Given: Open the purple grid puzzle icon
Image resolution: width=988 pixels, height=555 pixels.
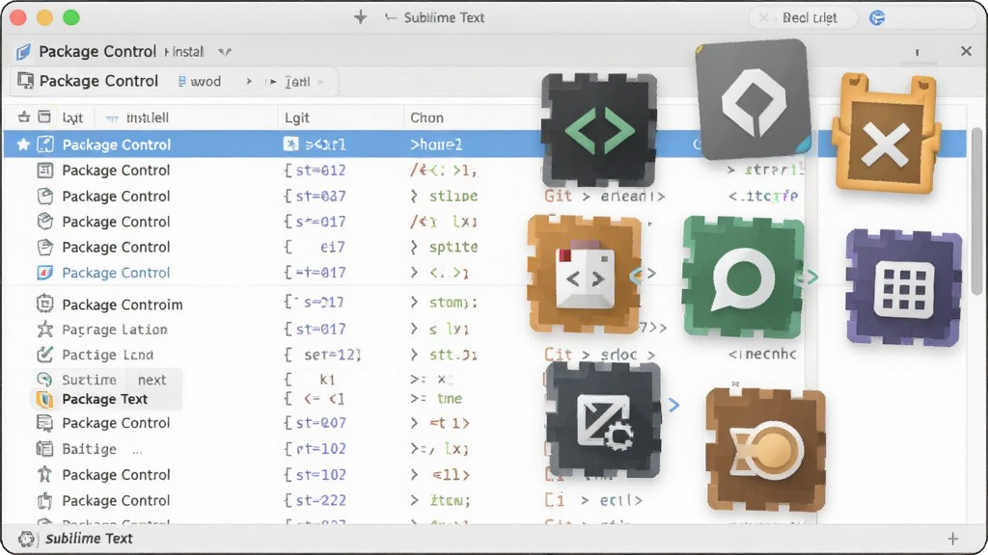Looking at the screenshot, I should click(903, 288).
